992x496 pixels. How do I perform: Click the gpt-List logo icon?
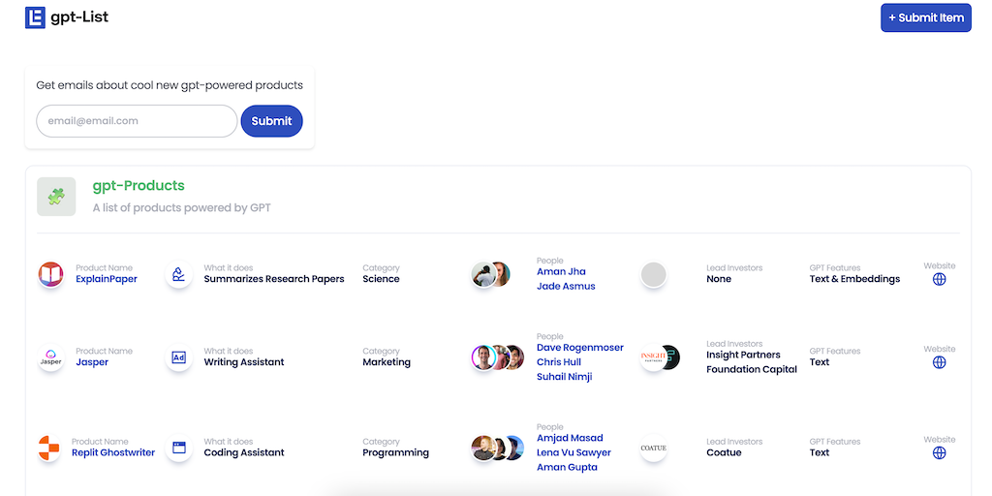pos(36,17)
